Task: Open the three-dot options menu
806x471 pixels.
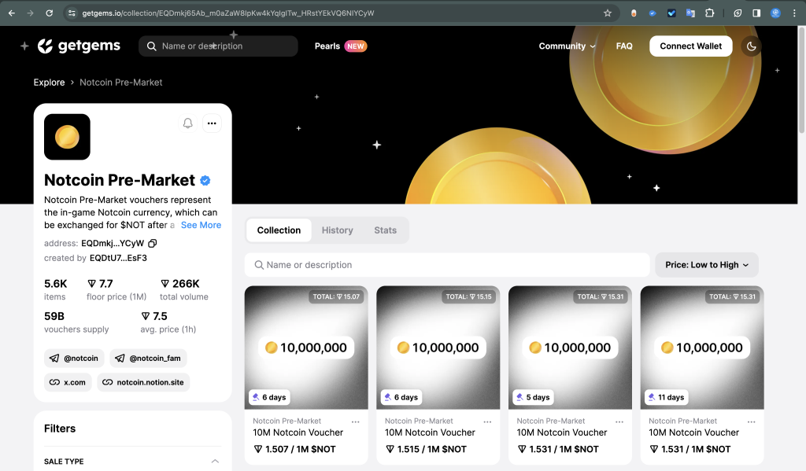Action: click(x=212, y=123)
